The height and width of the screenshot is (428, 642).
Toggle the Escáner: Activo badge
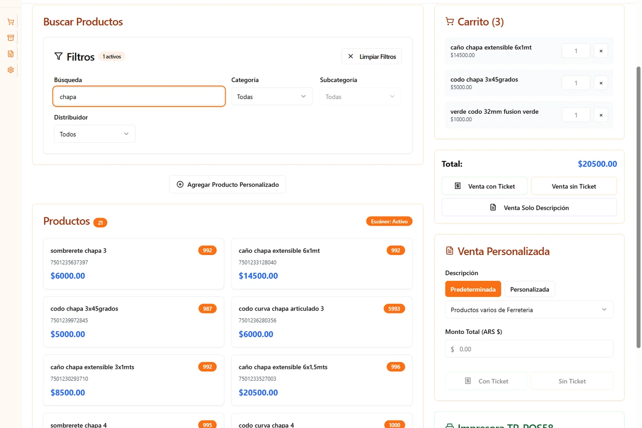[x=389, y=221]
